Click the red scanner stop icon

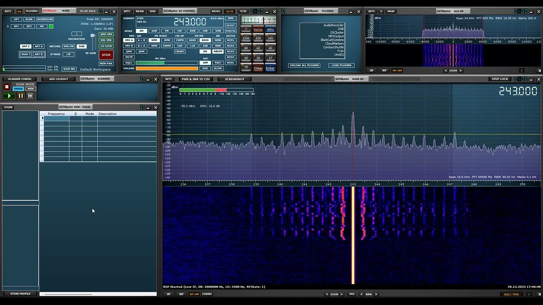click(x=6, y=87)
